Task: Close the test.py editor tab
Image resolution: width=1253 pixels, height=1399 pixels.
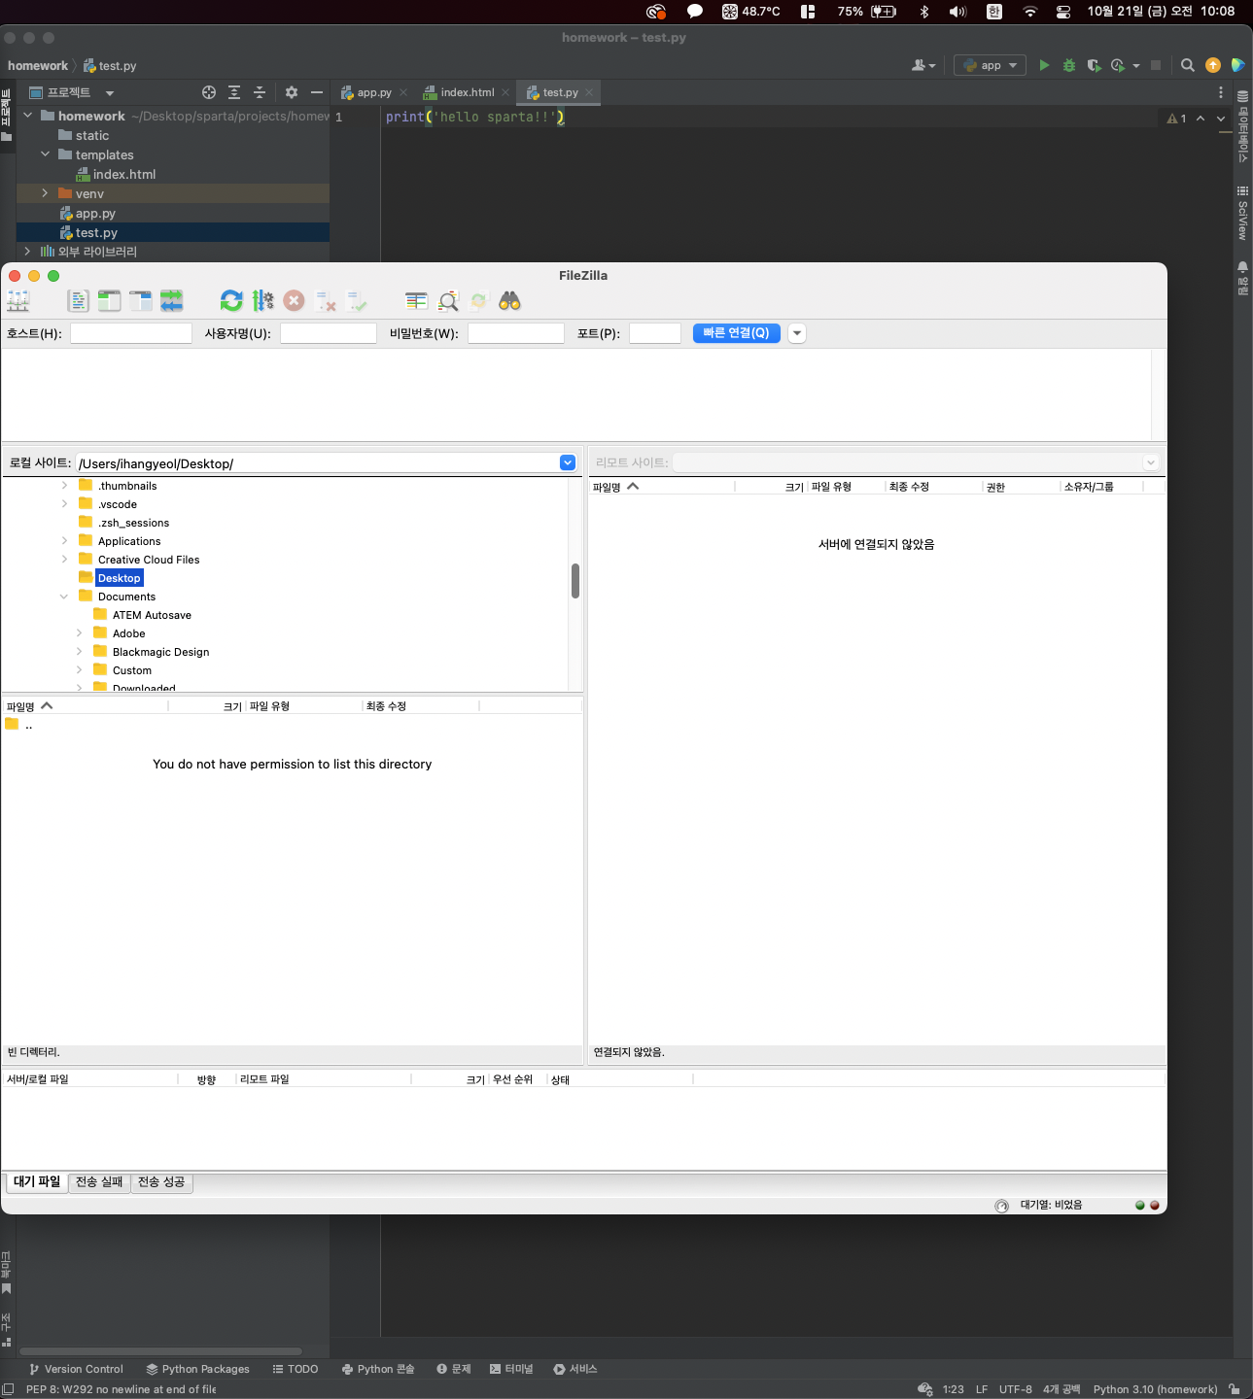Action: tap(589, 92)
